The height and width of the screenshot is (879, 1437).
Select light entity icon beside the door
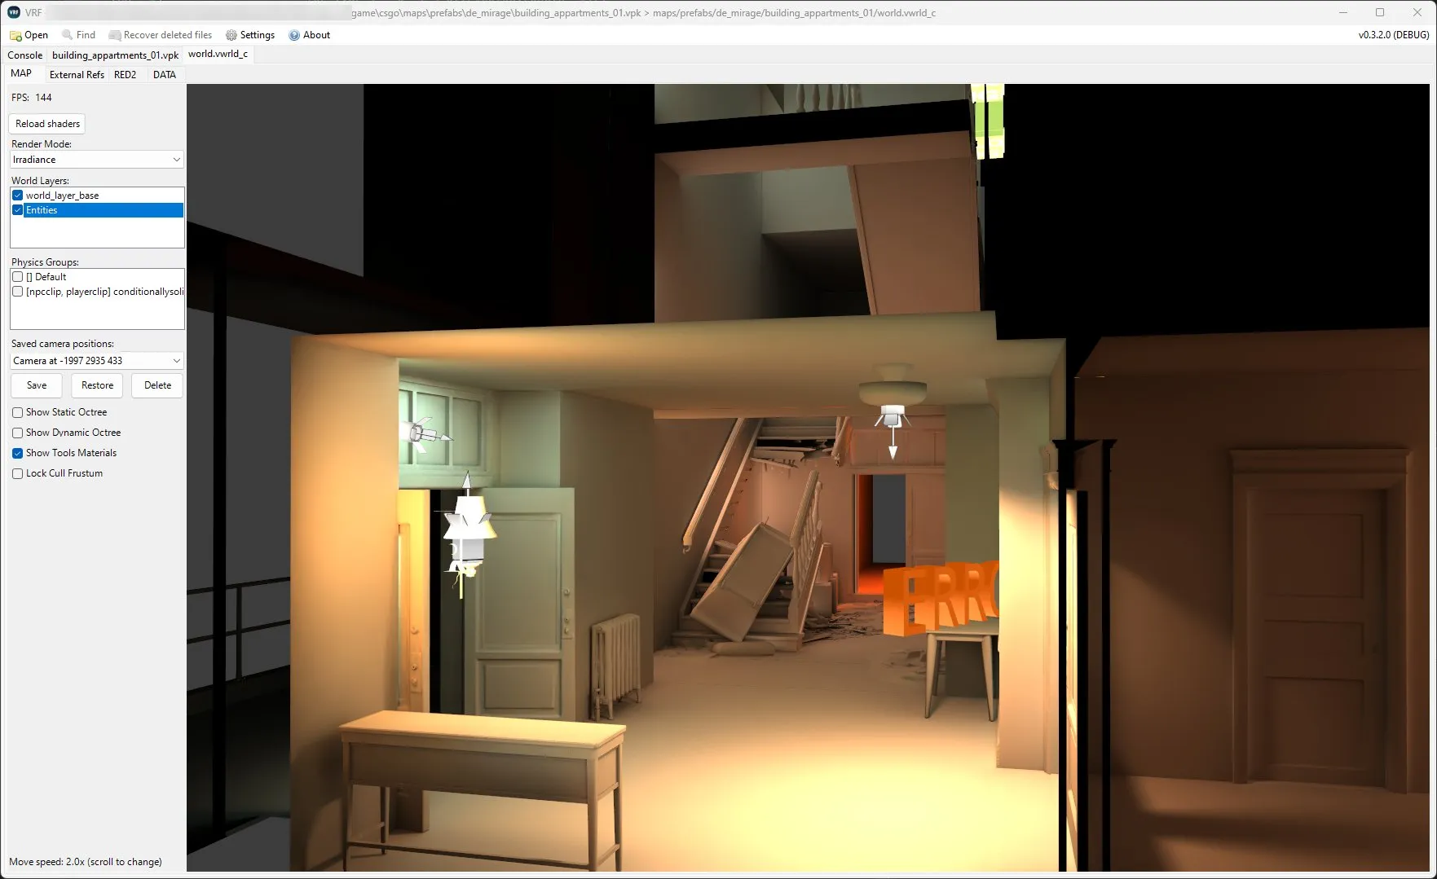tap(467, 534)
